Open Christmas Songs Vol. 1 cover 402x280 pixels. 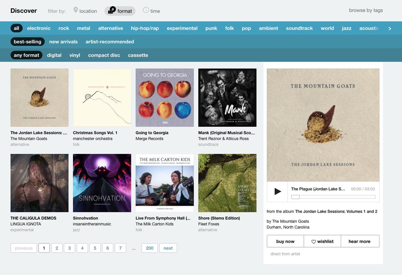102,98
